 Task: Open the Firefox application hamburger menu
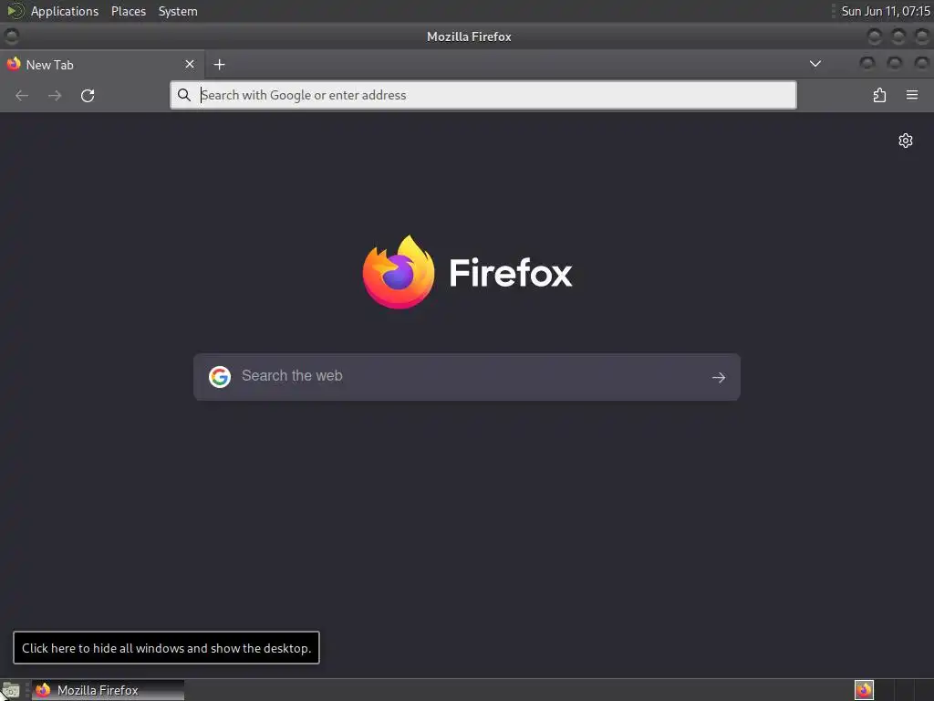[x=911, y=95]
